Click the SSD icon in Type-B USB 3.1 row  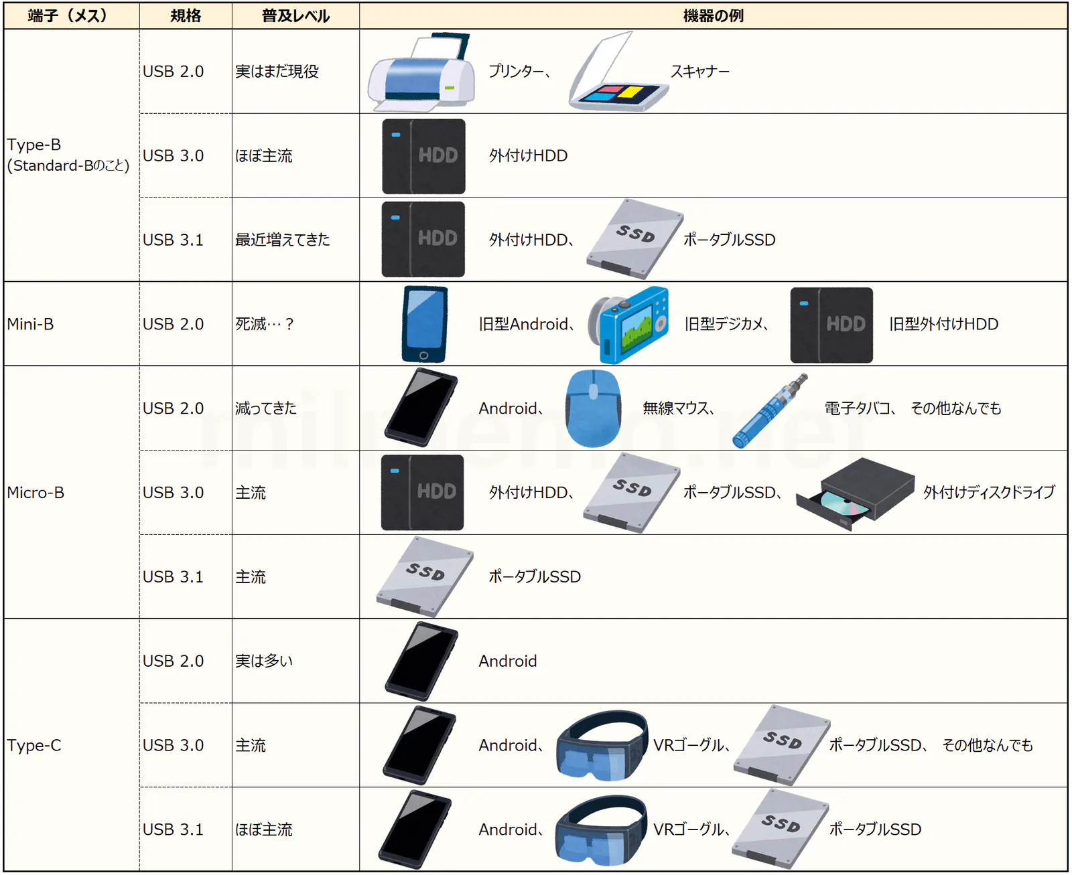(x=634, y=239)
